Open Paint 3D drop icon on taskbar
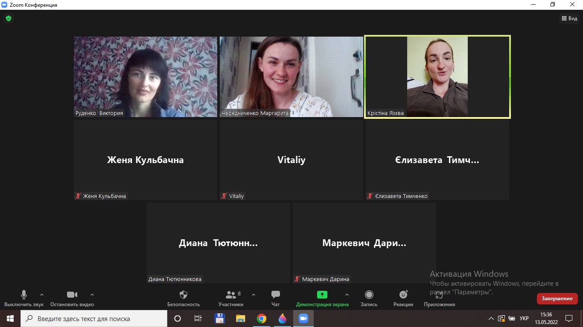The width and height of the screenshot is (583, 327). tap(283, 318)
